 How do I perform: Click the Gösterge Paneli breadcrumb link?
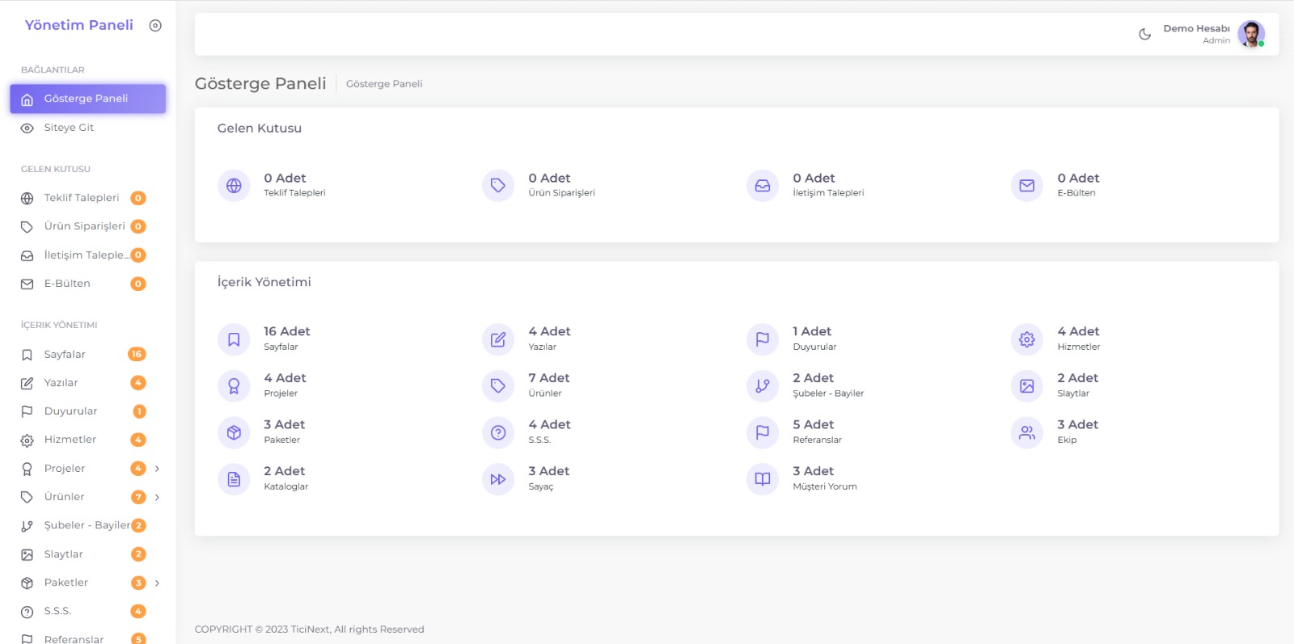384,84
